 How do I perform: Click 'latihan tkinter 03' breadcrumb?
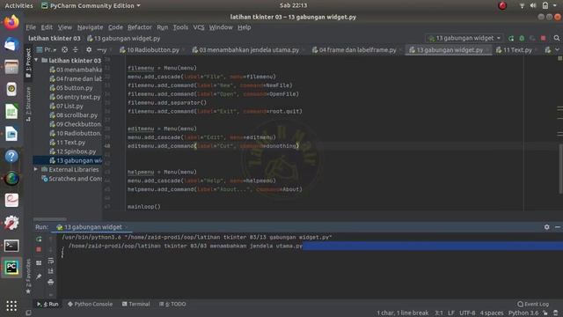tap(55, 38)
